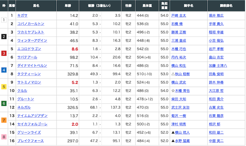
Task: Open jockey 菊沢 一樹 profile
Action: (178, 116)
